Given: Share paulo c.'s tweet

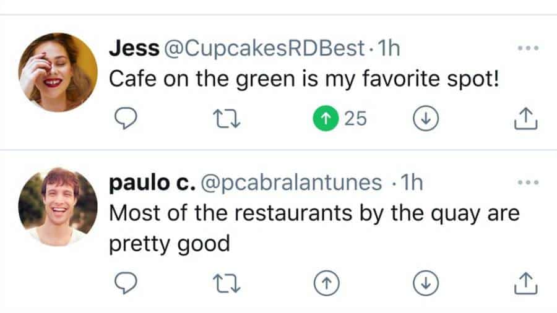Looking at the screenshot, I should tap(527, 283).
